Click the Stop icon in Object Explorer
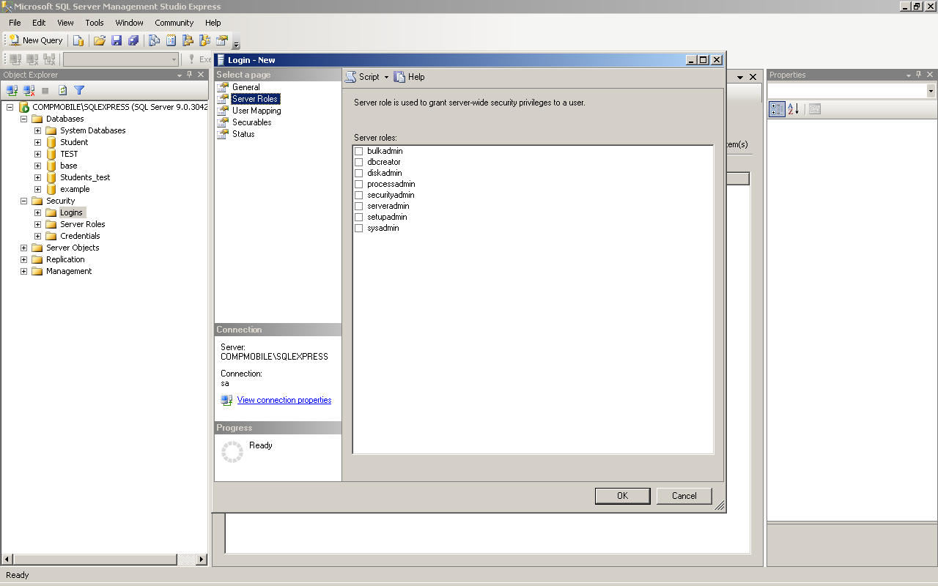 45,90
